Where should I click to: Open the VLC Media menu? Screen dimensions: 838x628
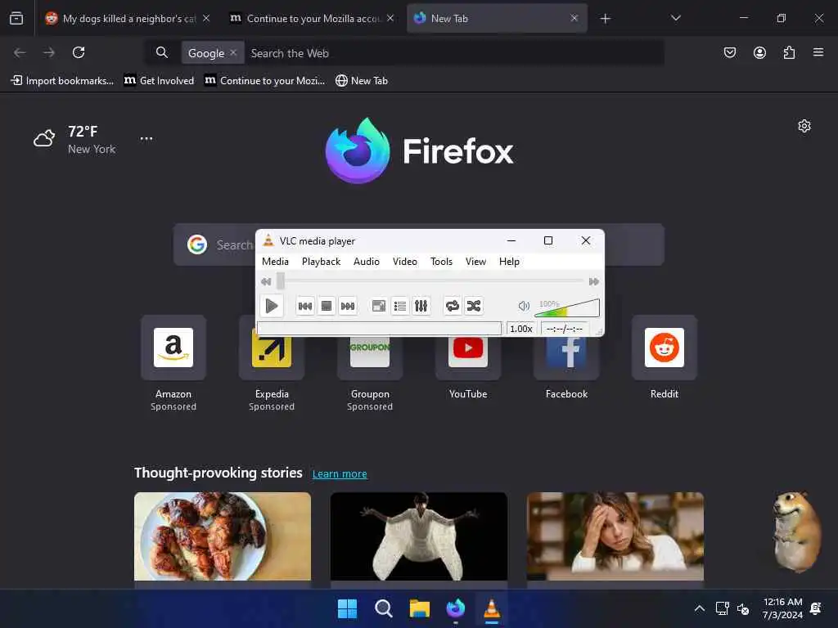pos(275,261)
